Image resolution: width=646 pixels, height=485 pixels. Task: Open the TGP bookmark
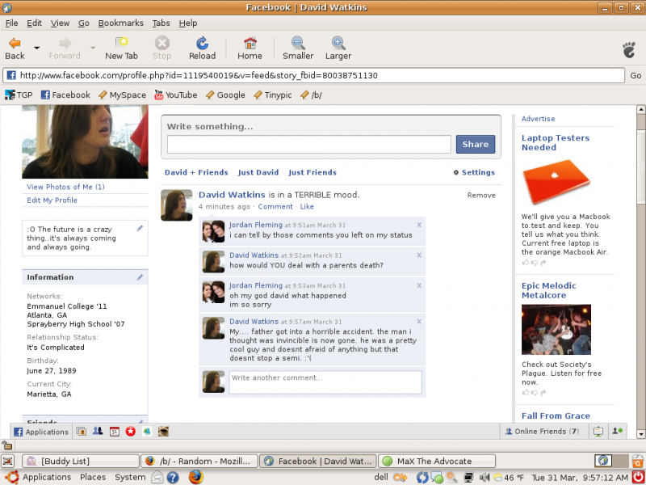coord(19,95)
